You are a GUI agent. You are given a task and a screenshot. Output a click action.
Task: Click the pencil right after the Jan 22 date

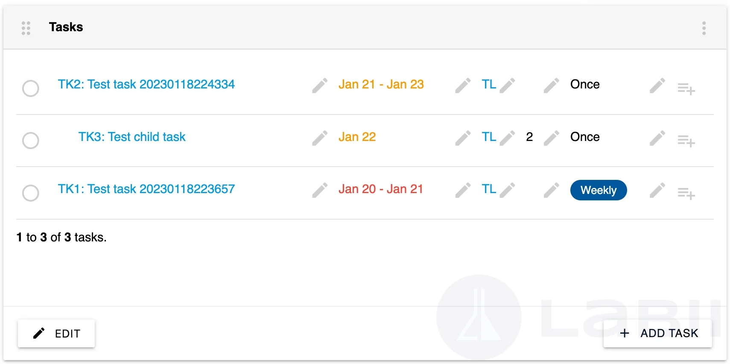(x=463, y=138)
